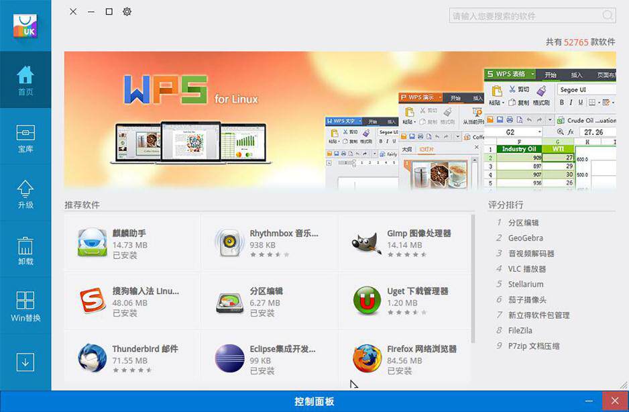Select VLC 播放器 in rating ranking
The height and width of the screenshot is (412, 629).
pyautogui.click(x=527, y=269)
